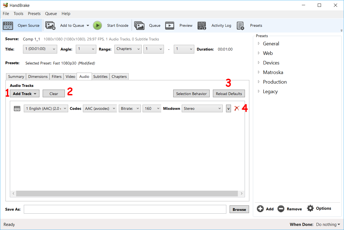The width and height of the screenshot is (344, 230).
Task: Click the Add Track button
Action: pos(25,94)
